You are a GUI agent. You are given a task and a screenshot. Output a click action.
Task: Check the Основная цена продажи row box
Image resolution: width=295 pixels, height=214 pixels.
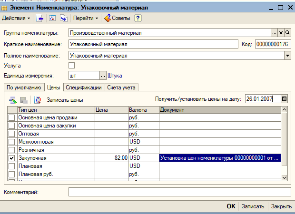tap(12, 118)
